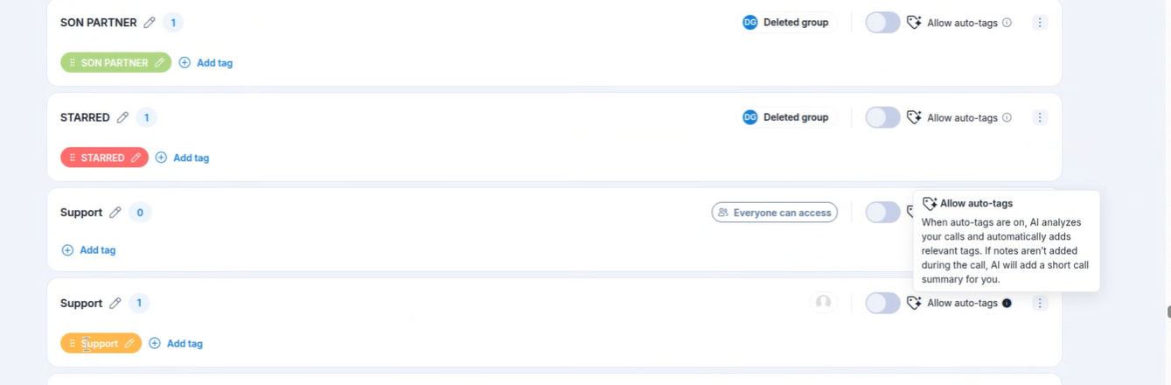Click auto-tags info icon in STARRED group
This screenshot has height=385, width=1171.
(x=1007, y=117)
